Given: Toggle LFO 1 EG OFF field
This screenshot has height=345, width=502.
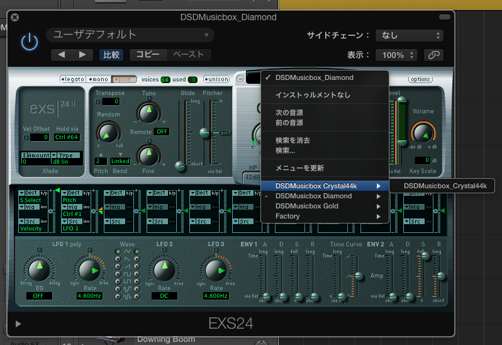Looking at the screenshot, I should click(x=39, y=296).
